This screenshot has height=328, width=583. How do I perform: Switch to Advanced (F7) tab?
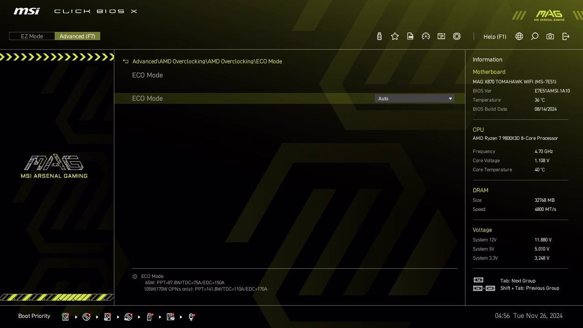point(77,36)
